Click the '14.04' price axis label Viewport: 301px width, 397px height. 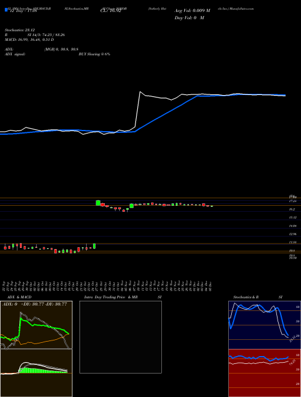point(293,226)
